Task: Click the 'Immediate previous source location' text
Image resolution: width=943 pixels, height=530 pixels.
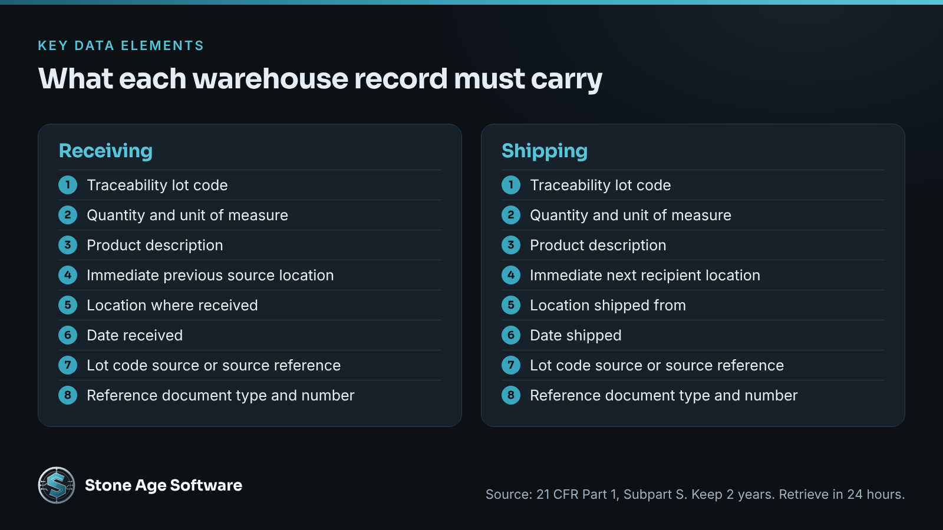Action: click(x=210, y=275)
